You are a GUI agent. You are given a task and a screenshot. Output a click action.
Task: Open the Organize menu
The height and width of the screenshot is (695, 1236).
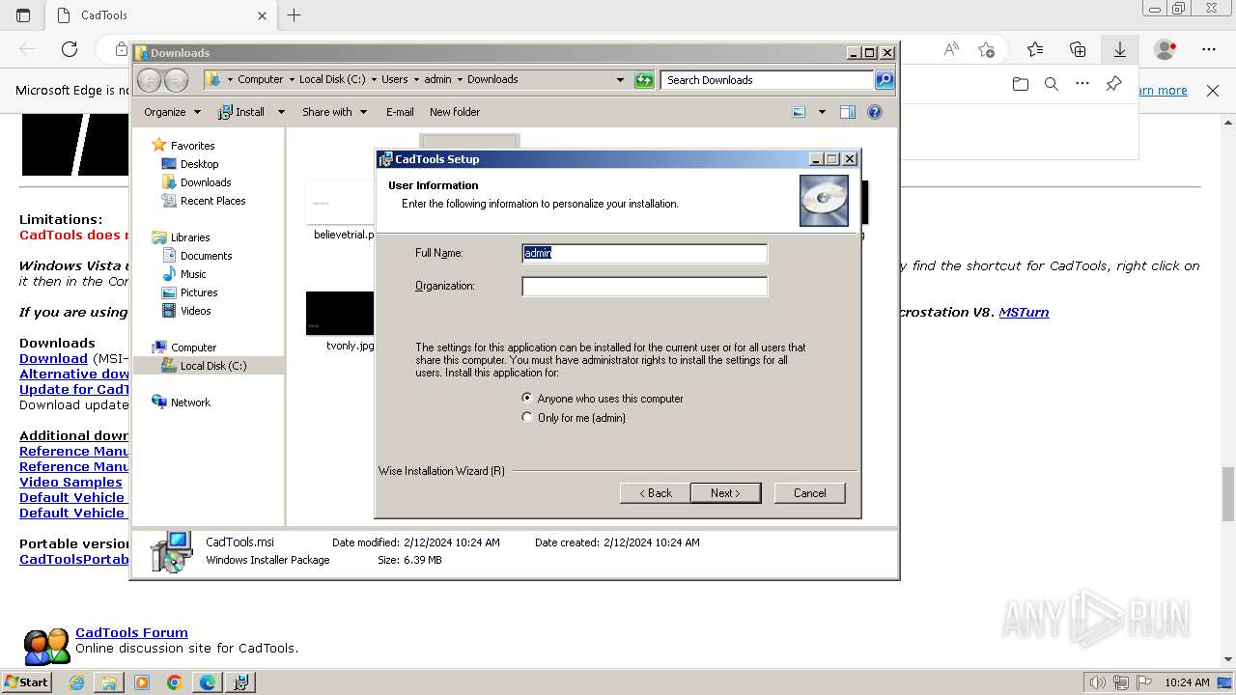tap(172, 112)
